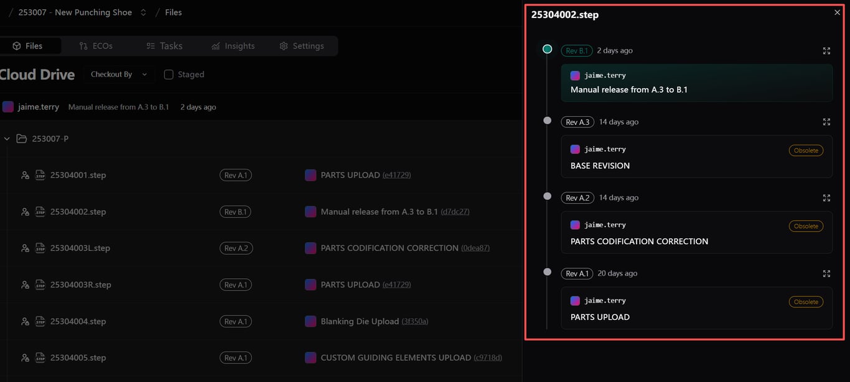Screen dimensions: 850x382
Task: Click the checkout user icon on 25304003R.step
Action: click(x=25, y=284)
